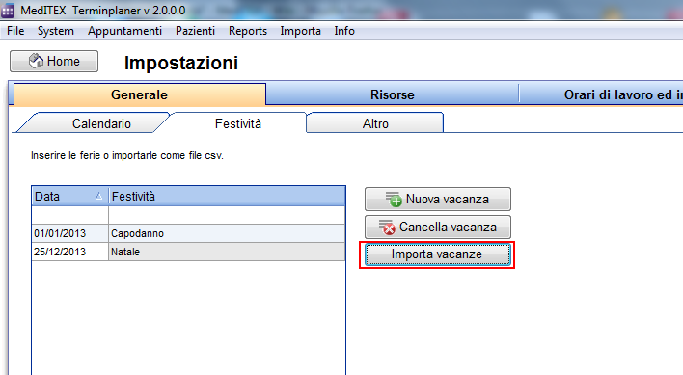Select the Natale holiday cell
The image size is (683, 375).
(227, 252)
